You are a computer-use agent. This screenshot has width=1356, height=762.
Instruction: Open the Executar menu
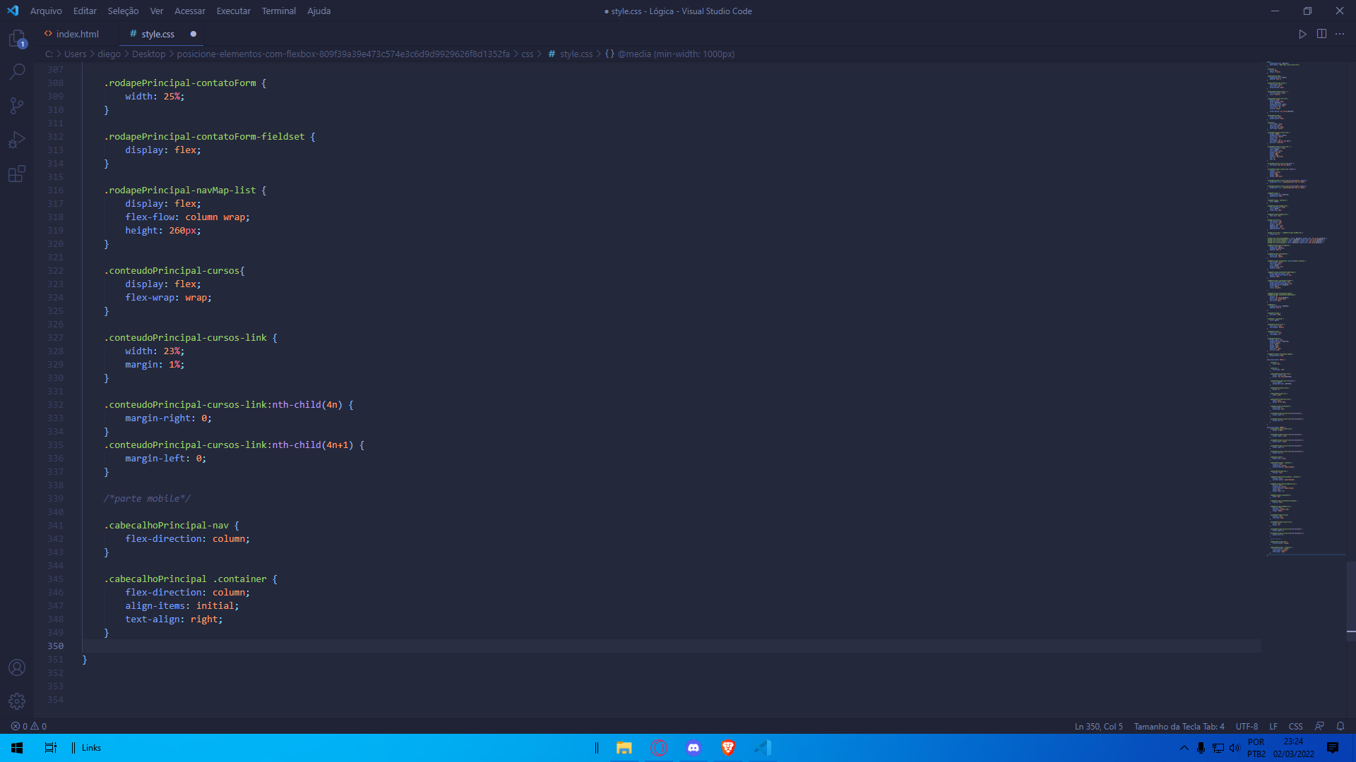[x=234, y=11]
